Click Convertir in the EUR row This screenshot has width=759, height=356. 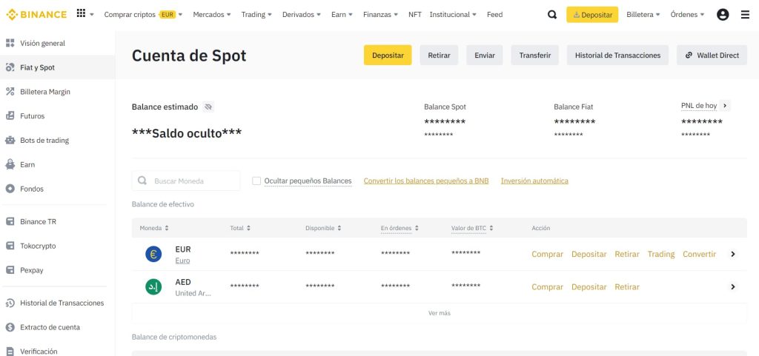pyautogui.click(x=700, y=254)
